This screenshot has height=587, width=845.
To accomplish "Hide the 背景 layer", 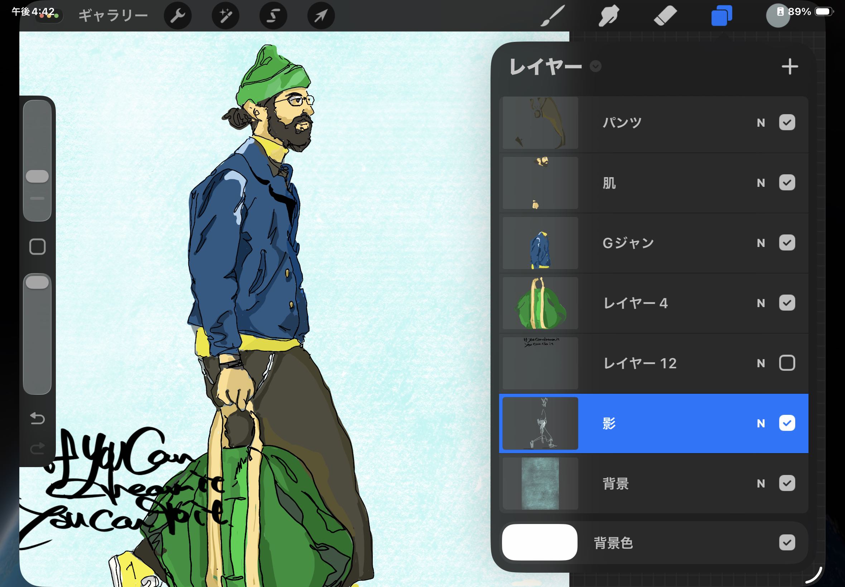I will pyautogui.click(x=787, y=483).
